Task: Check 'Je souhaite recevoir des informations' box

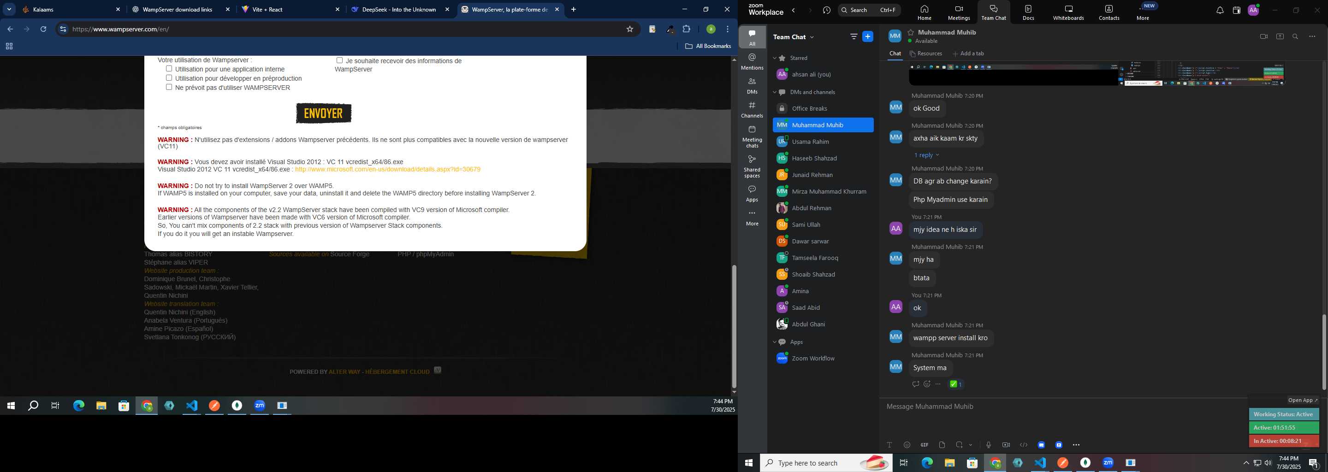Action: pos(339,60)
